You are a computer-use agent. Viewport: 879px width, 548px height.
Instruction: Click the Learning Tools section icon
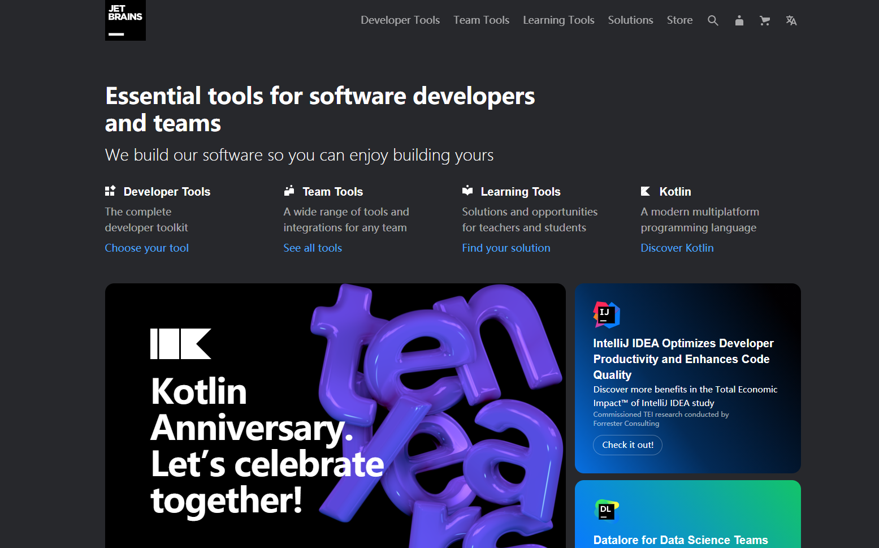click(467, 191)
